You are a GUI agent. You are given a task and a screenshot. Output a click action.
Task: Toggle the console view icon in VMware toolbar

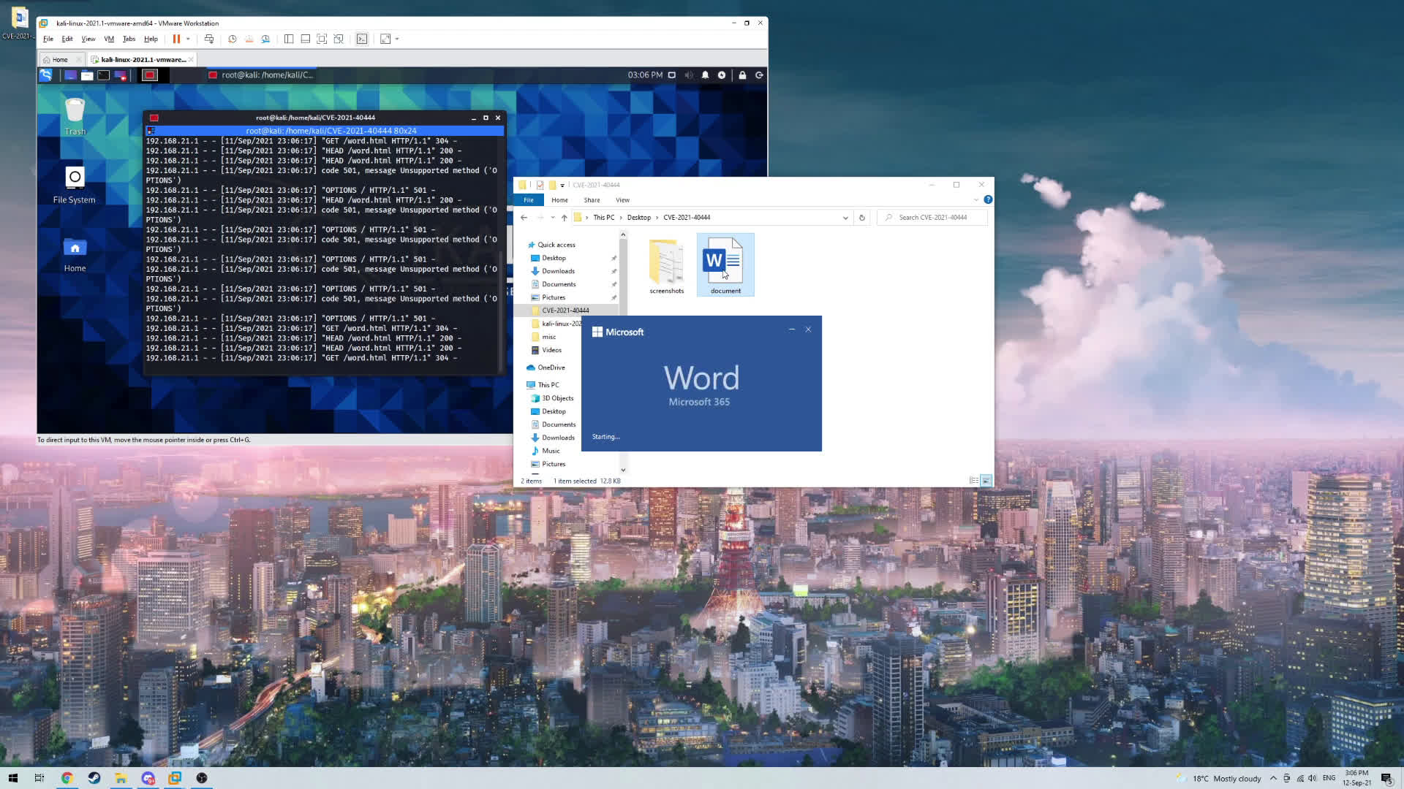362,39
